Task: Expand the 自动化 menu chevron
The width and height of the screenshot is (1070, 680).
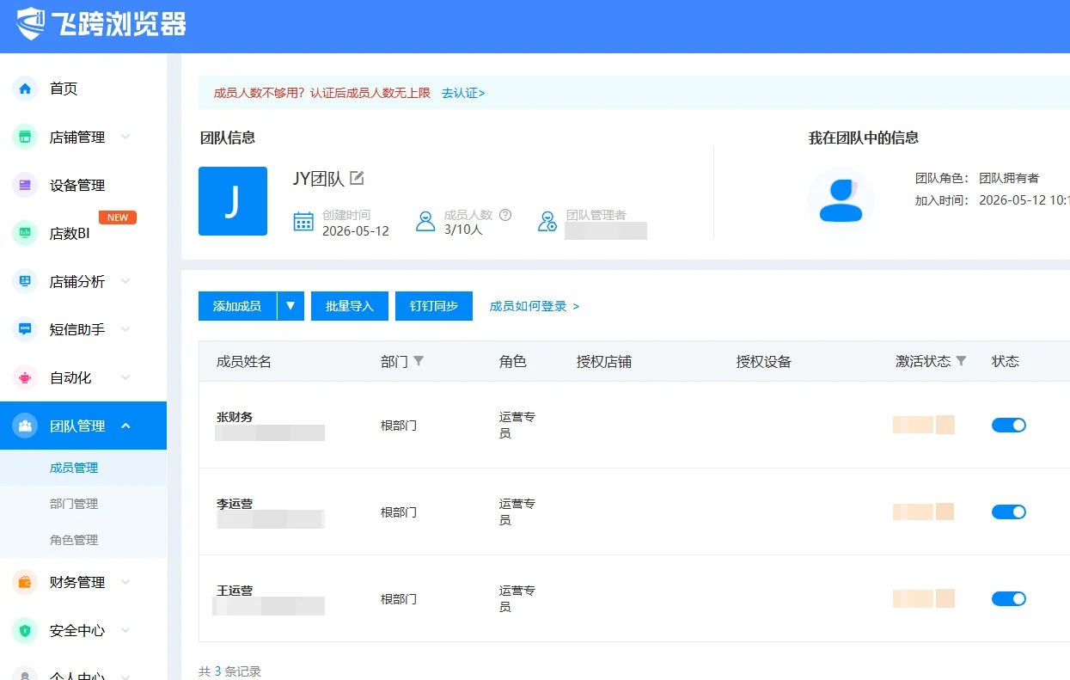Action: (x=125, y=377)
